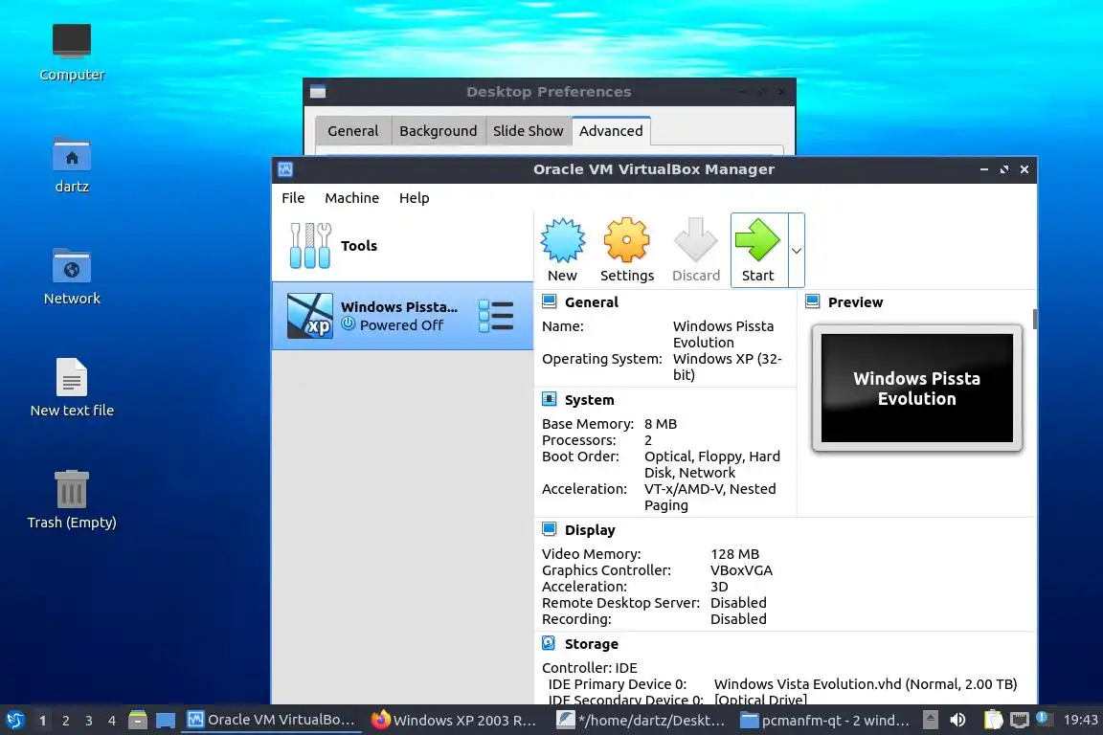Image resolution: width=1103 pixels, height=735 pixels.
Task: Open the Lubuntu start menu icon
Action: click(x=15, y=721)
